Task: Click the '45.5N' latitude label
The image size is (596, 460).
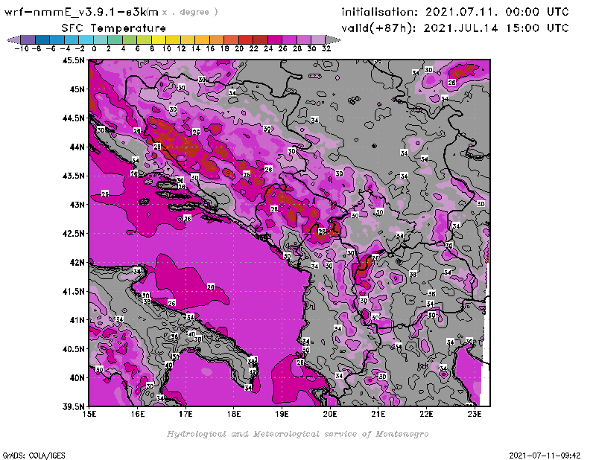Action: coord(74,60)
